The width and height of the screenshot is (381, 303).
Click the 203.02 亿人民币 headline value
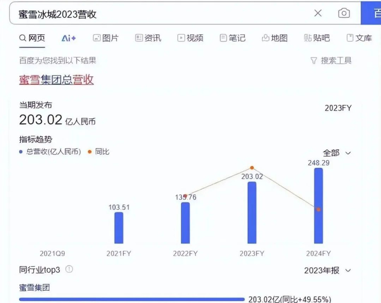(x=57, y=120)
